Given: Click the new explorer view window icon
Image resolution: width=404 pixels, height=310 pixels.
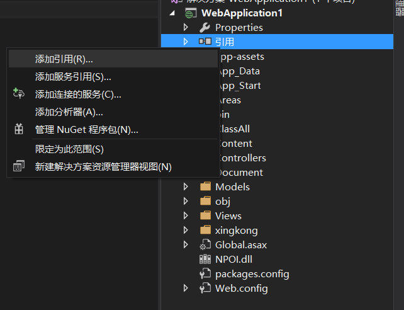Looking at the screenshot, I should pyautogui.click(x=19, y=166).
